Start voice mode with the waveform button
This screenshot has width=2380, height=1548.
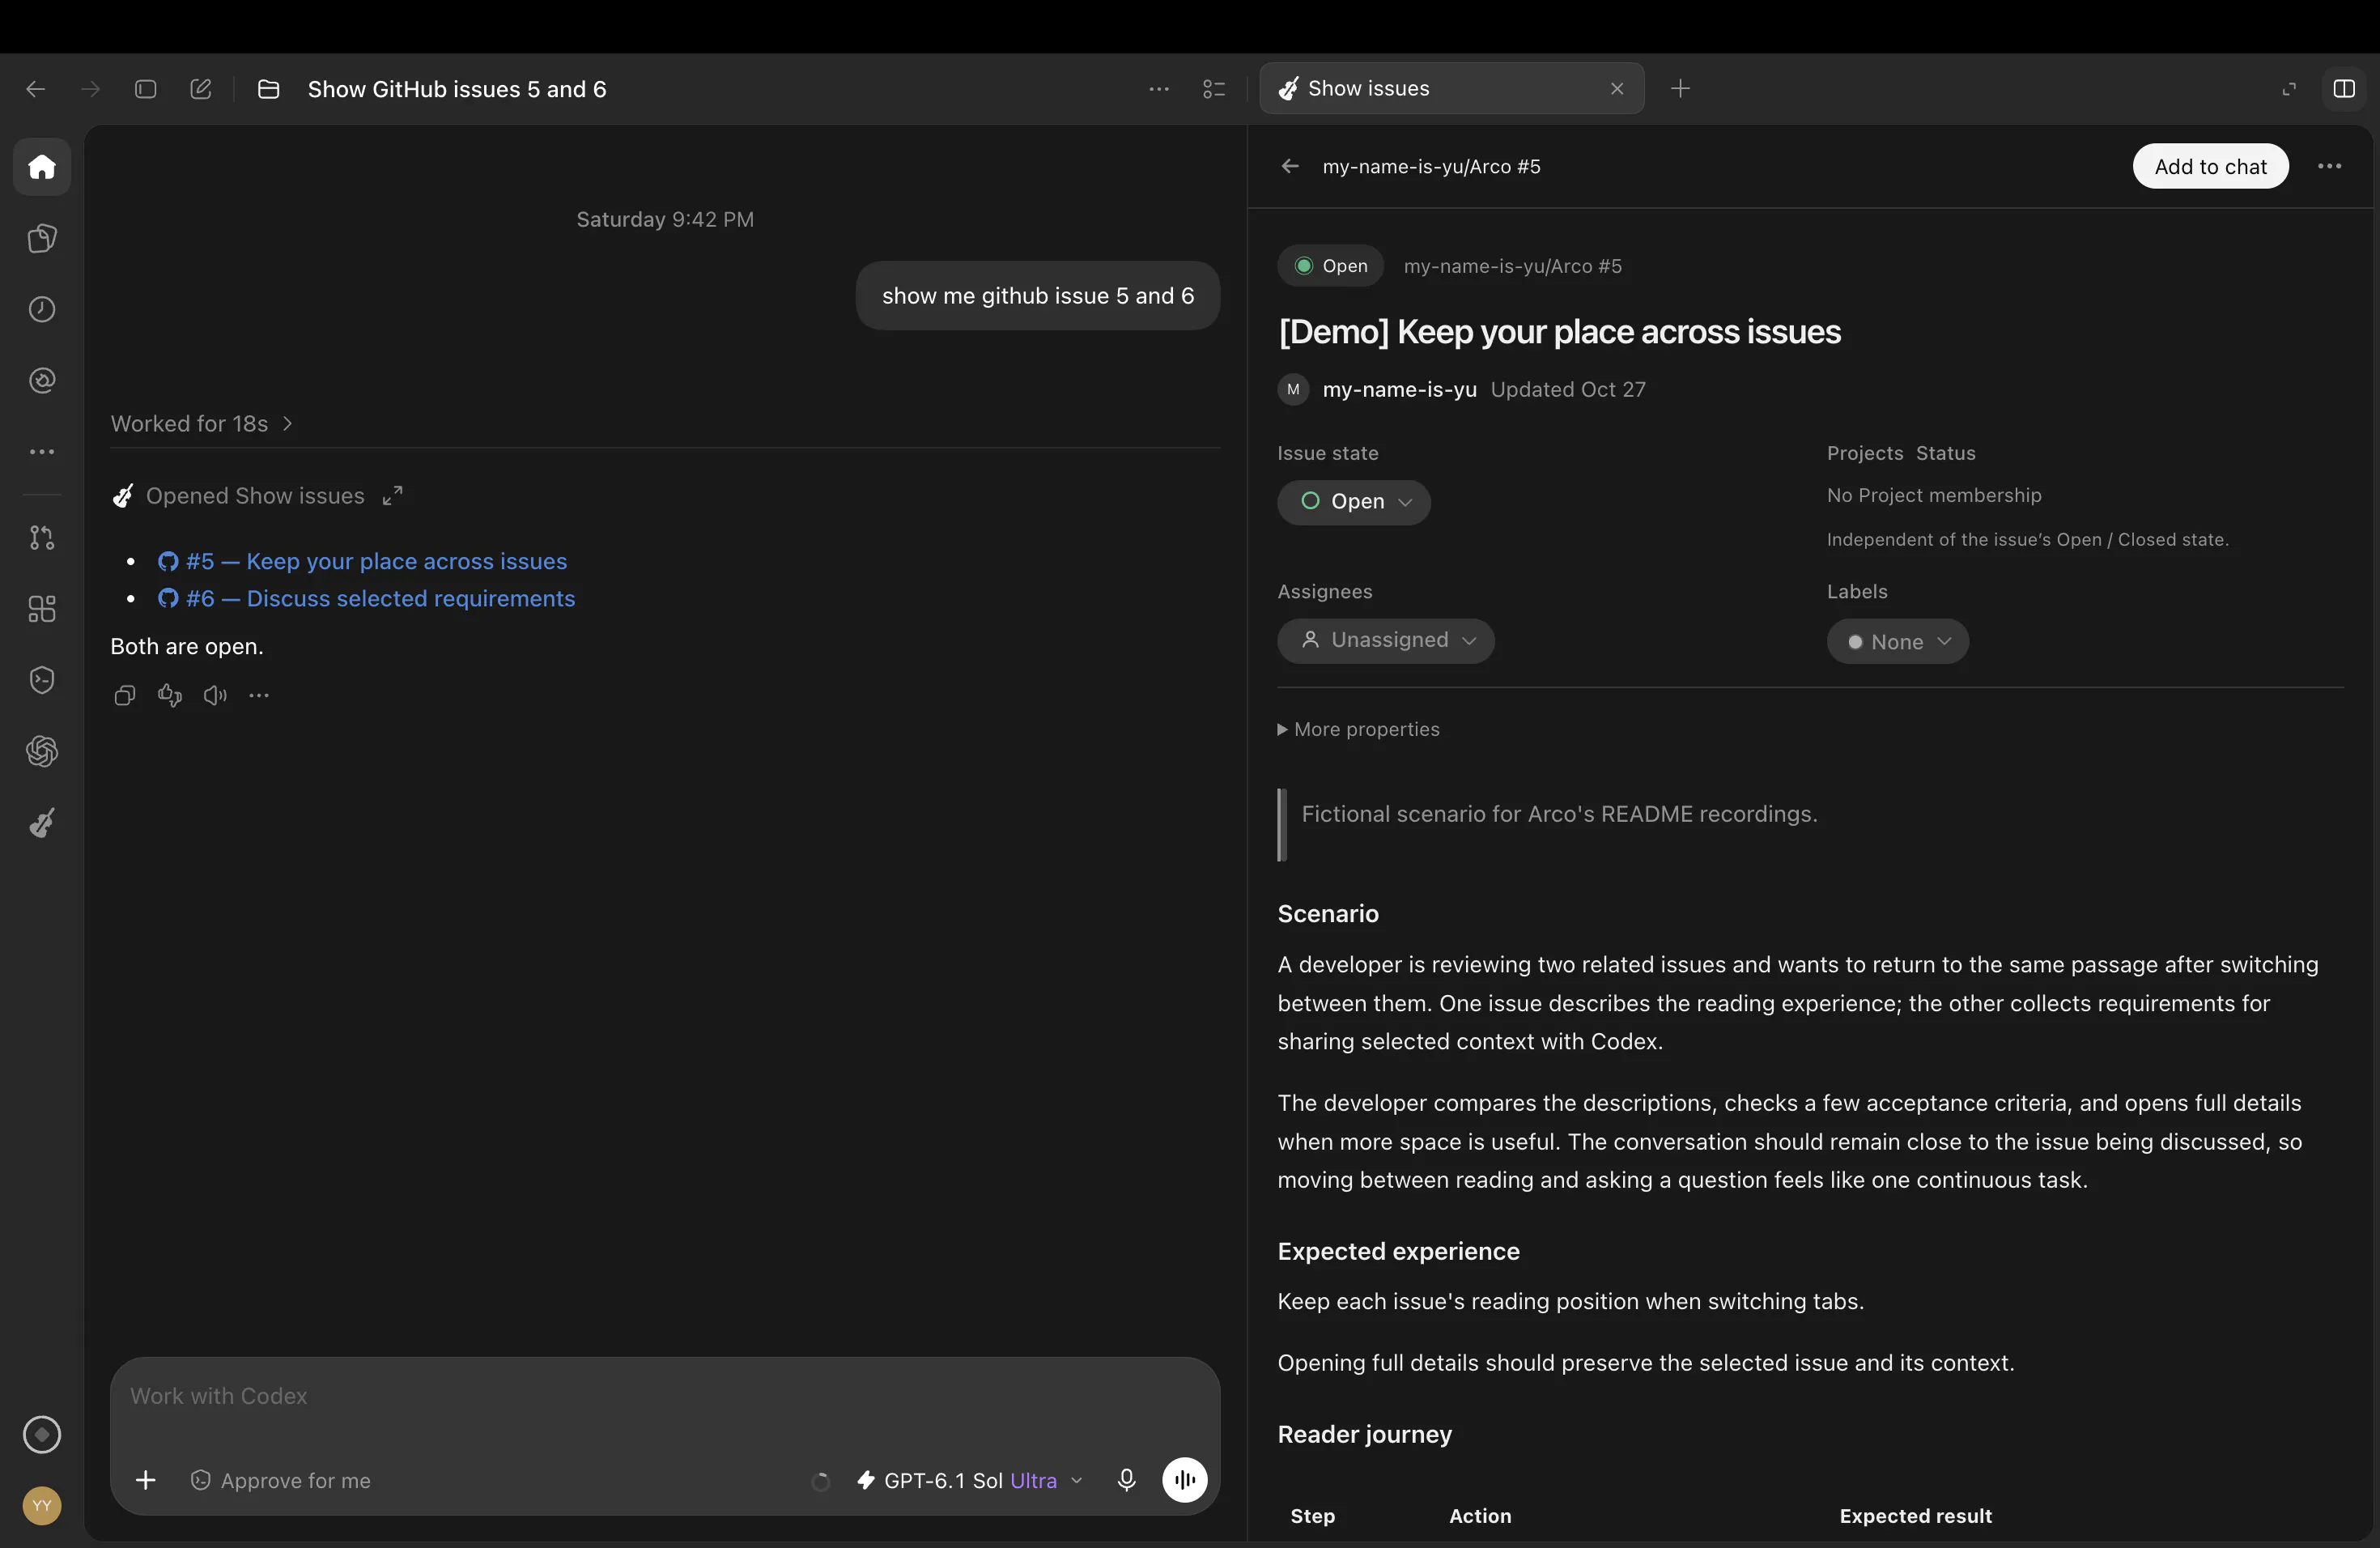tap(1185, 1480)
